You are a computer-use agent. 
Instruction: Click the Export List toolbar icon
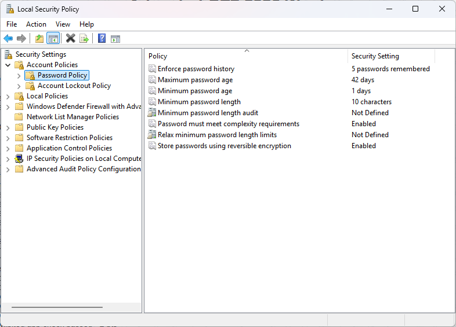point(84,39)
